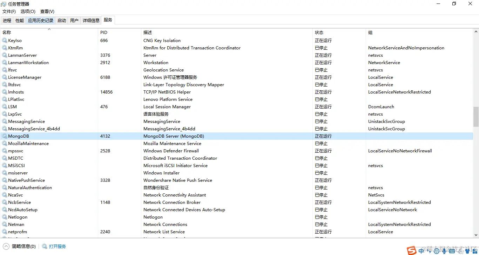Open the 打开服务 link

pyautogui.click(x=54, y=247)
